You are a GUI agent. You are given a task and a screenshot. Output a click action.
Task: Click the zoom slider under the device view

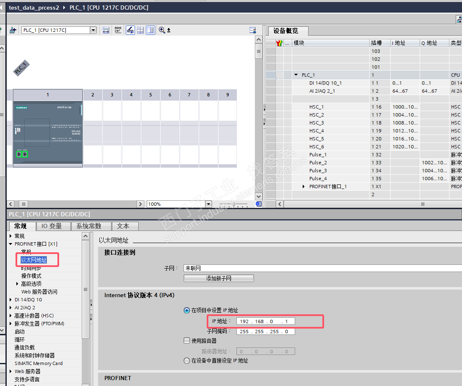click(234, 204)
